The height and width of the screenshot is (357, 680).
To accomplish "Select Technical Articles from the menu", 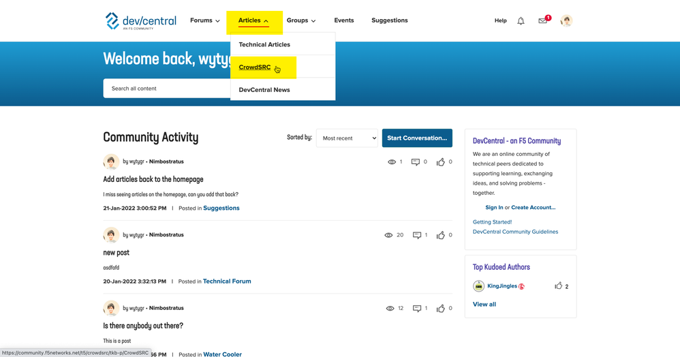I will pos(264,44).
